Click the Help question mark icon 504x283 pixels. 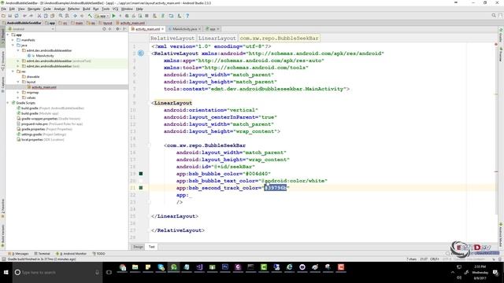[187, 16]
